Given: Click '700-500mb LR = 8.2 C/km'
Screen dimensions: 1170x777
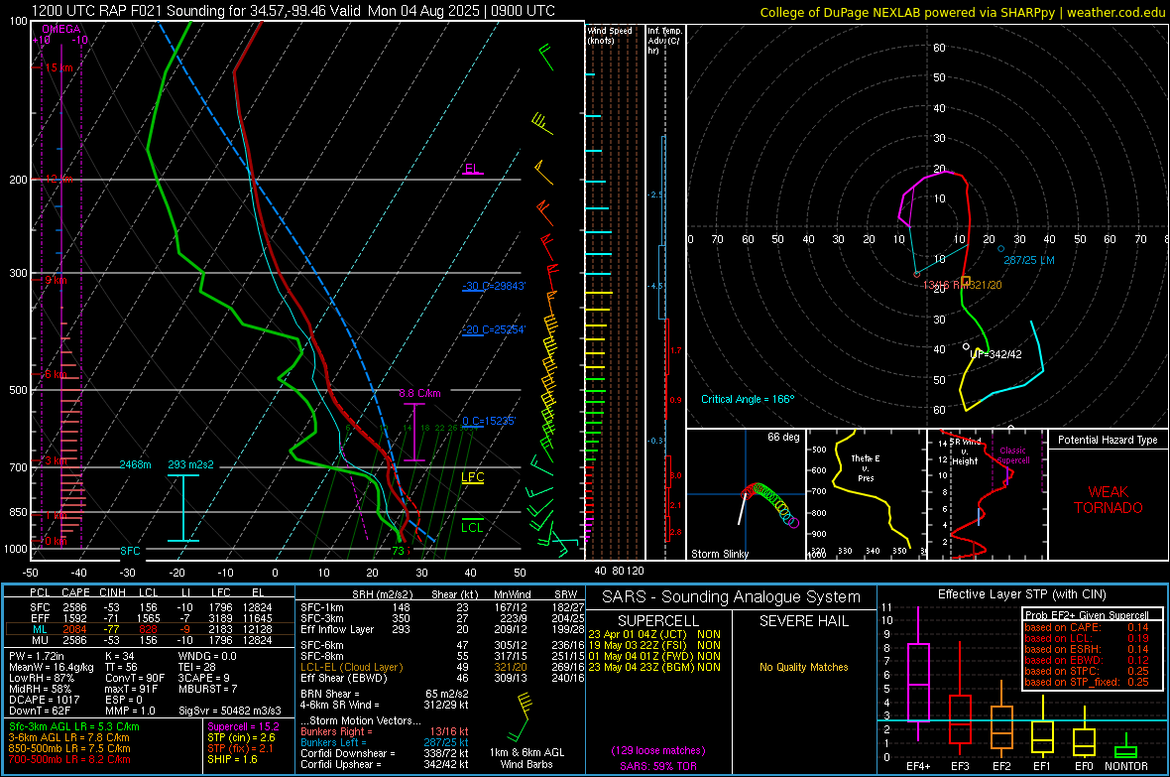Looking at the screenshot, I should click(x=69, y=759).
